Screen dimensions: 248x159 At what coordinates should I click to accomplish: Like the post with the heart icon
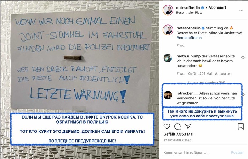click(x=167, y=126)
